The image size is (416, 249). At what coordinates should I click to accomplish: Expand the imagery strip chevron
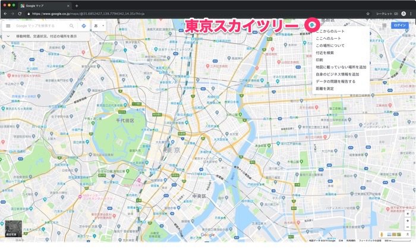click(x=408, y=234)
